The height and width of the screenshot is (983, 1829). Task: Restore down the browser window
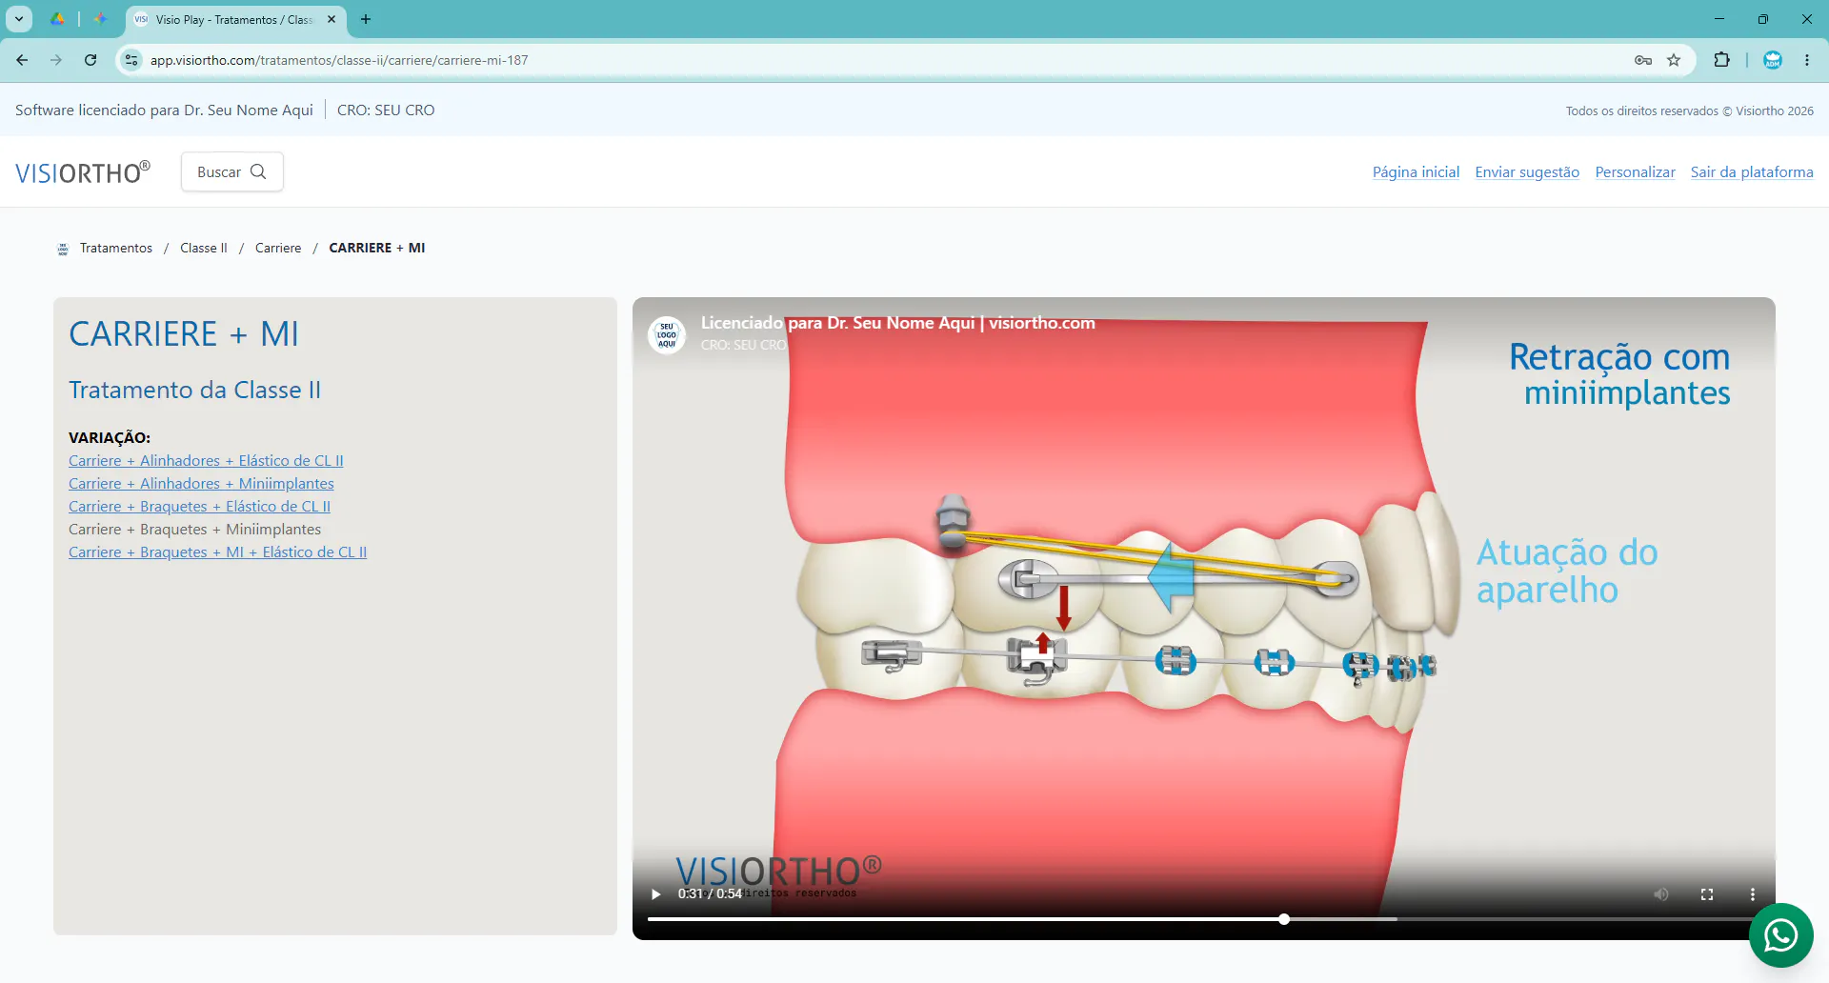(1763, 19)
